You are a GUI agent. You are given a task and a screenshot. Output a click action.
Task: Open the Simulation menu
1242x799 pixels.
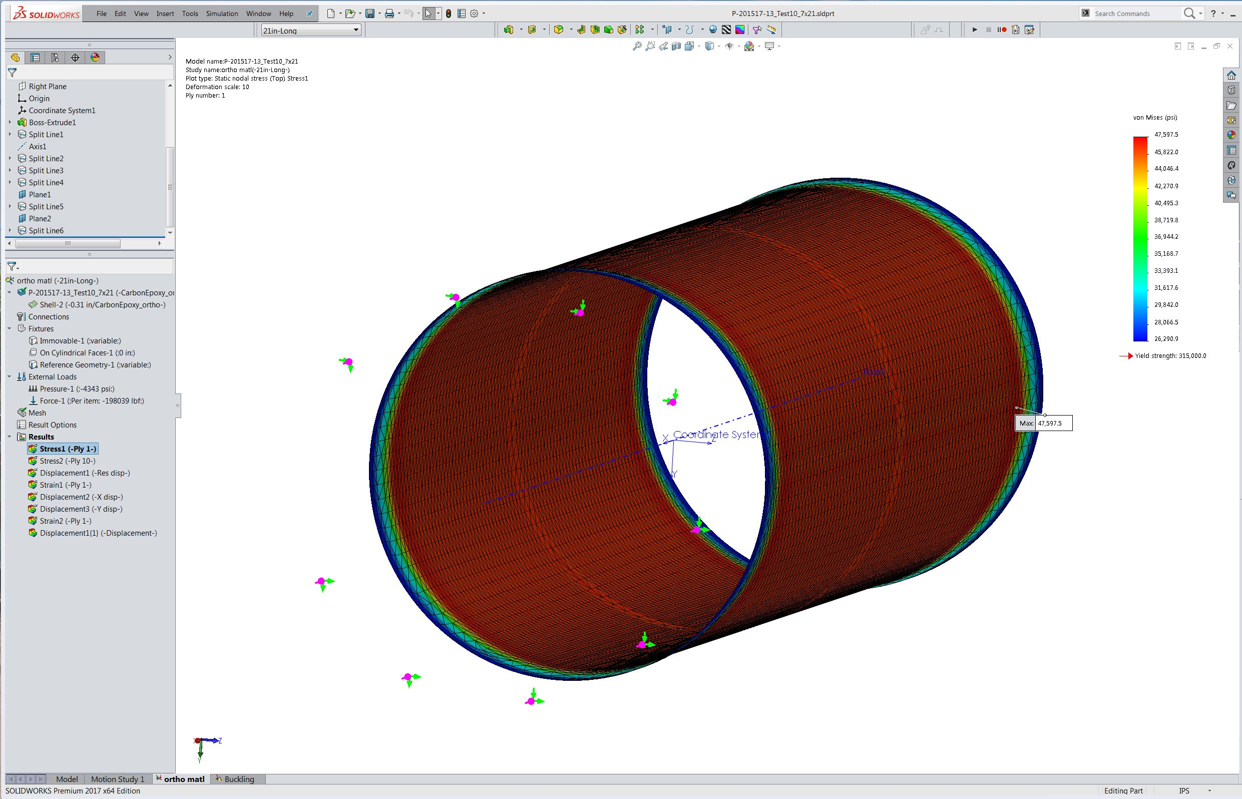[x=222, y=14]
